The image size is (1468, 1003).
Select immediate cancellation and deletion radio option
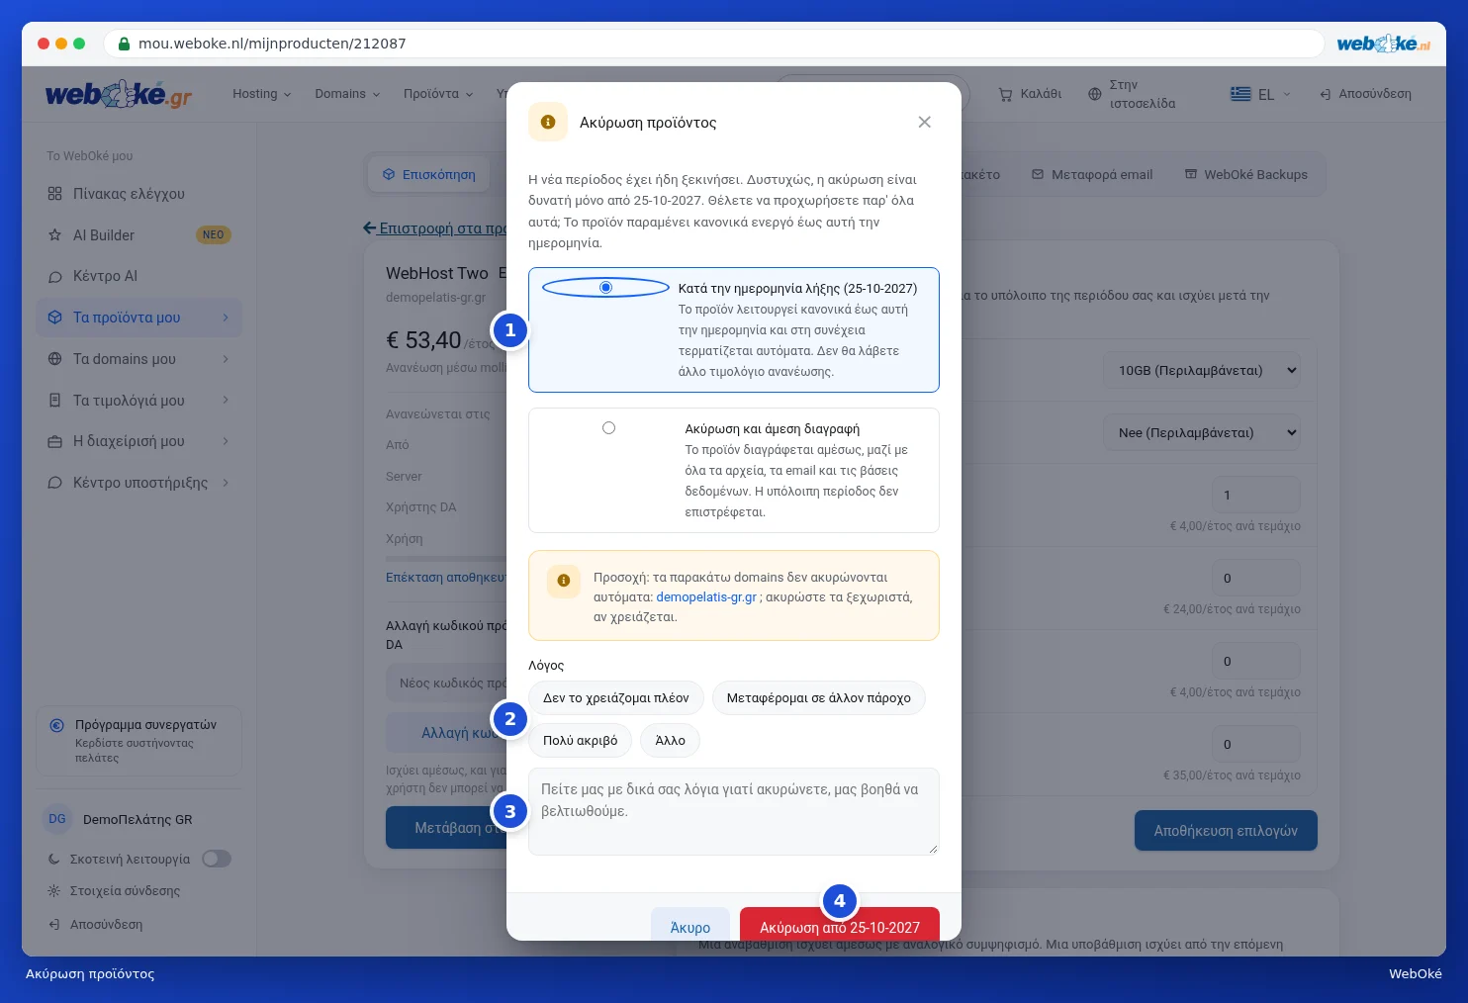tap(608, 428)
